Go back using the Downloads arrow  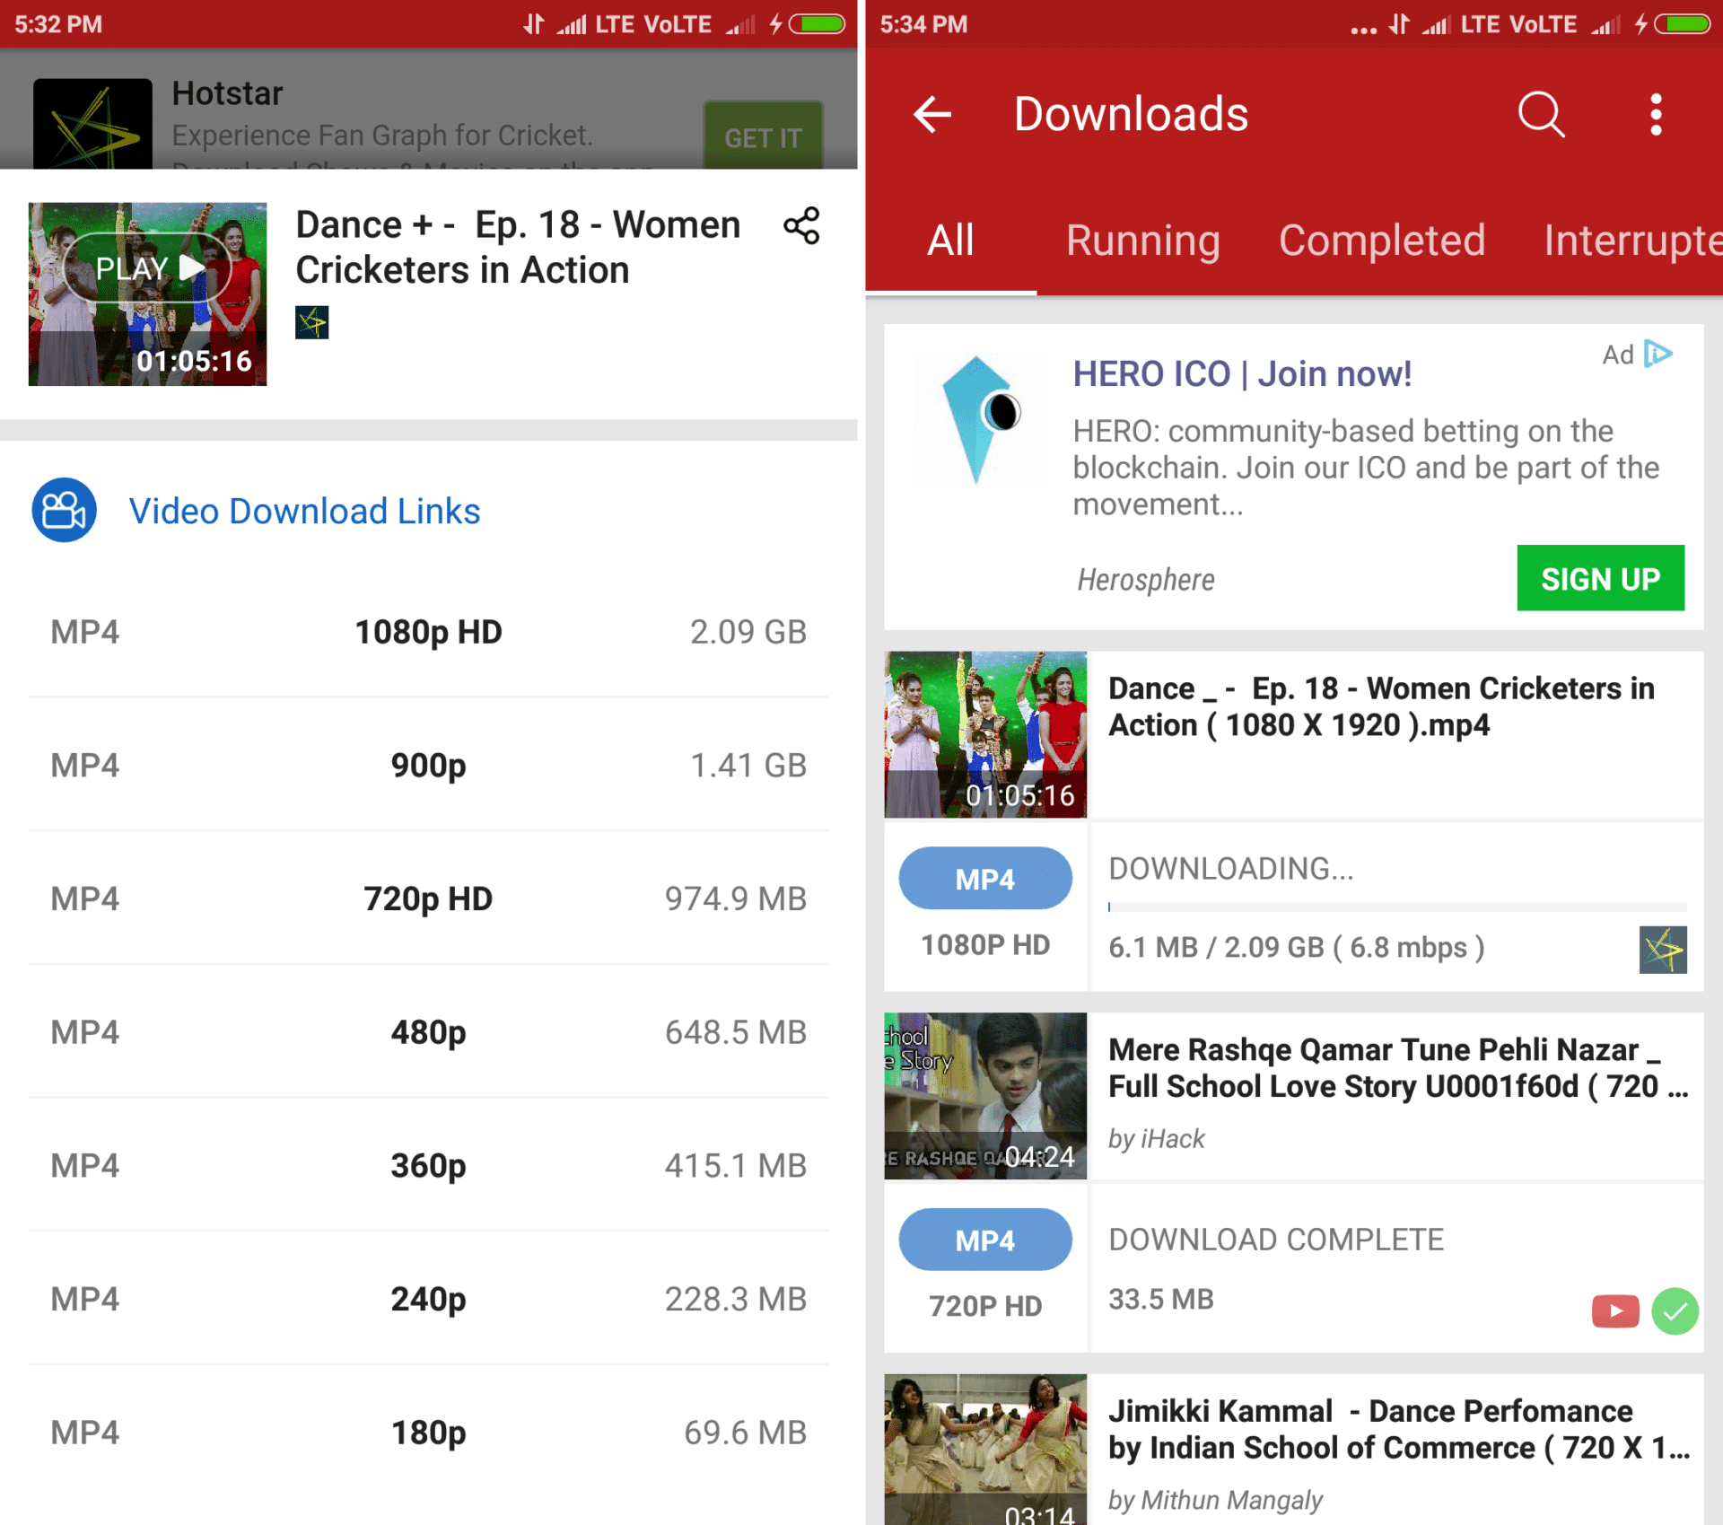point(932,115)
